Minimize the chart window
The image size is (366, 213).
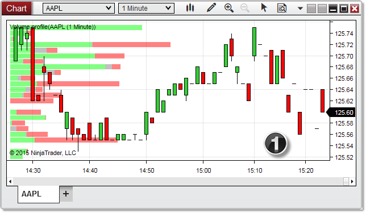coord(333,9)
